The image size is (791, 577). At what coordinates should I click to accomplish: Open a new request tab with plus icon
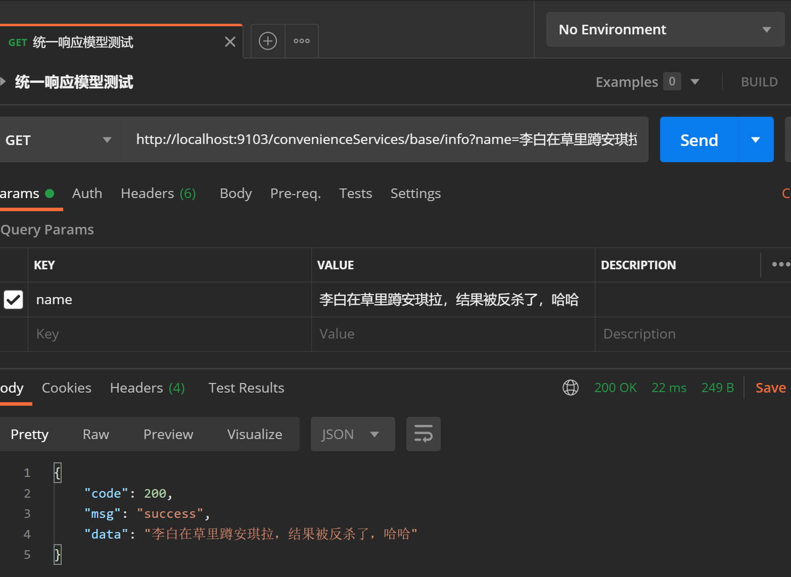pos(268,41)
